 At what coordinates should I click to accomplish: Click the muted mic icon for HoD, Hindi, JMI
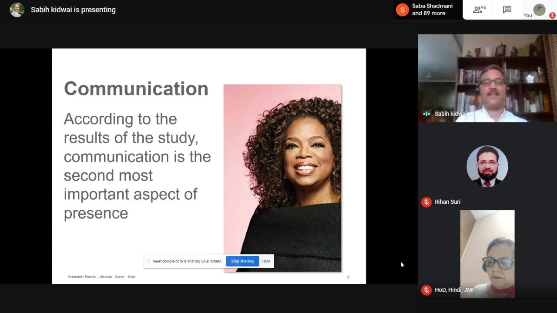click(x=426, y=290)
